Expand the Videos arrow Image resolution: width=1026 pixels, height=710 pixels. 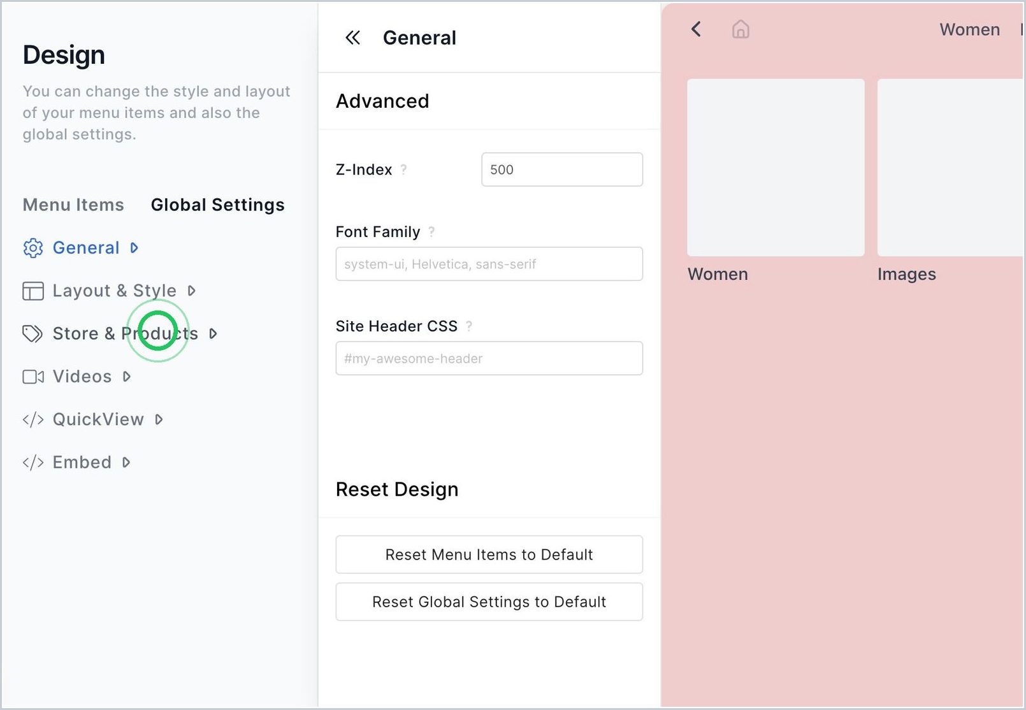[126, 377]
